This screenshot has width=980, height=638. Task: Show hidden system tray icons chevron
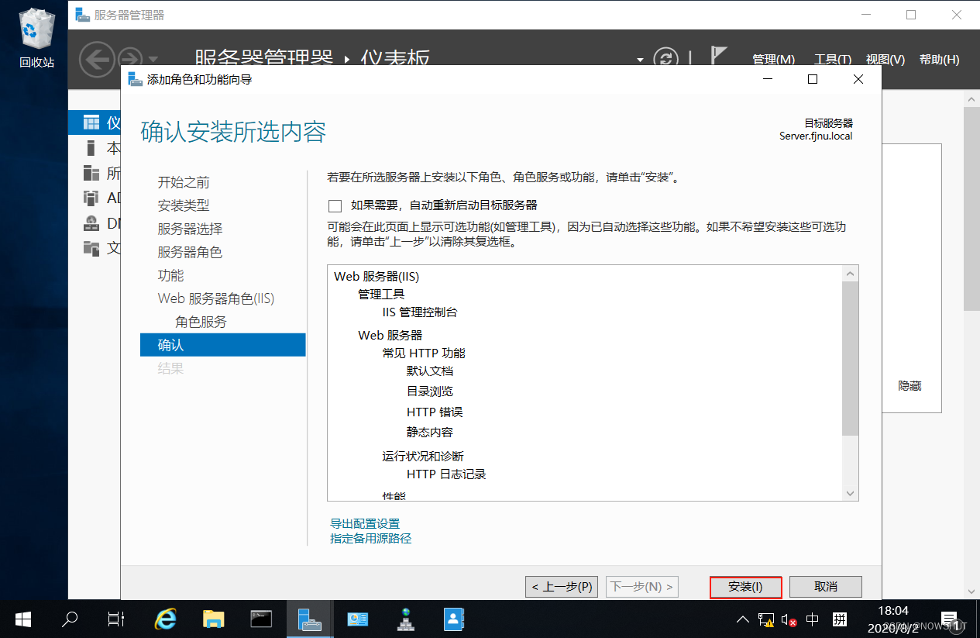pyautogui.click(x=742, y=619)
